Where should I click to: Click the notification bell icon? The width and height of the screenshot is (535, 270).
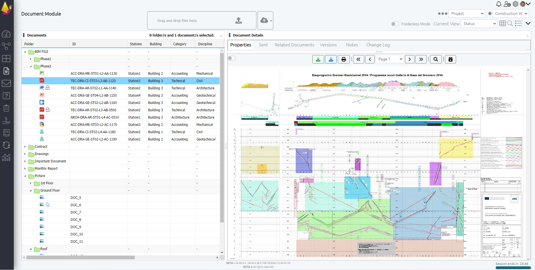coord(498,4)
